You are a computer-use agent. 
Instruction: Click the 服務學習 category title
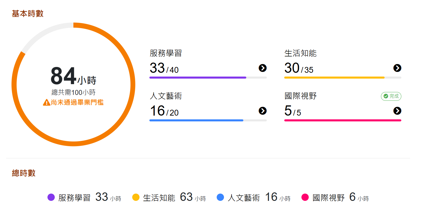point(166,53)
